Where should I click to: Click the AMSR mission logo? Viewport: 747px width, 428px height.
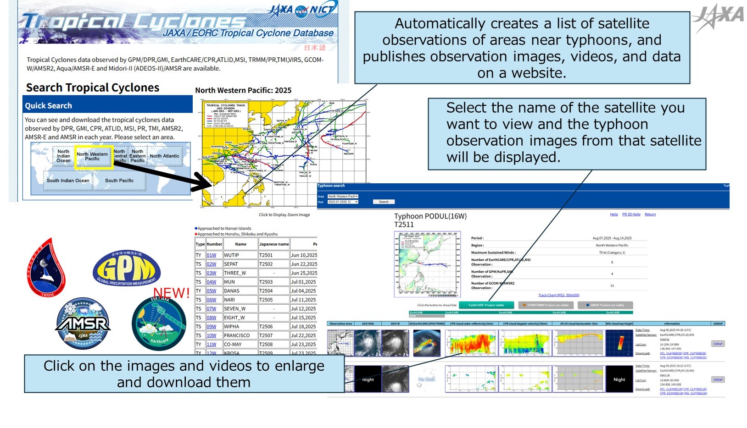(x=83, y=324)
